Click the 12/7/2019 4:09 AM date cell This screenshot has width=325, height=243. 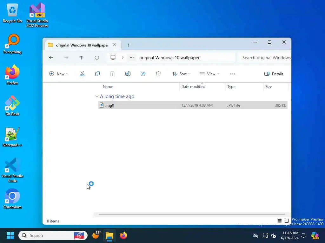point(197,105)
